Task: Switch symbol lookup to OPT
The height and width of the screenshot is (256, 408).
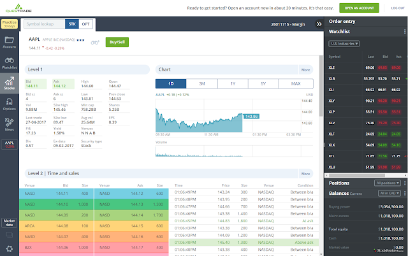Action: coord(85,24)
